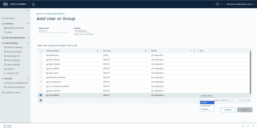257x128 pixels.
Task: Go to next page of results
Action: point(244,100)
